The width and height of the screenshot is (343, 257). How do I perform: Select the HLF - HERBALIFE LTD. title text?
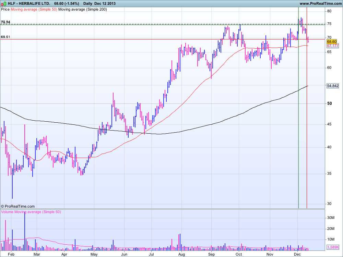(29, 3)
